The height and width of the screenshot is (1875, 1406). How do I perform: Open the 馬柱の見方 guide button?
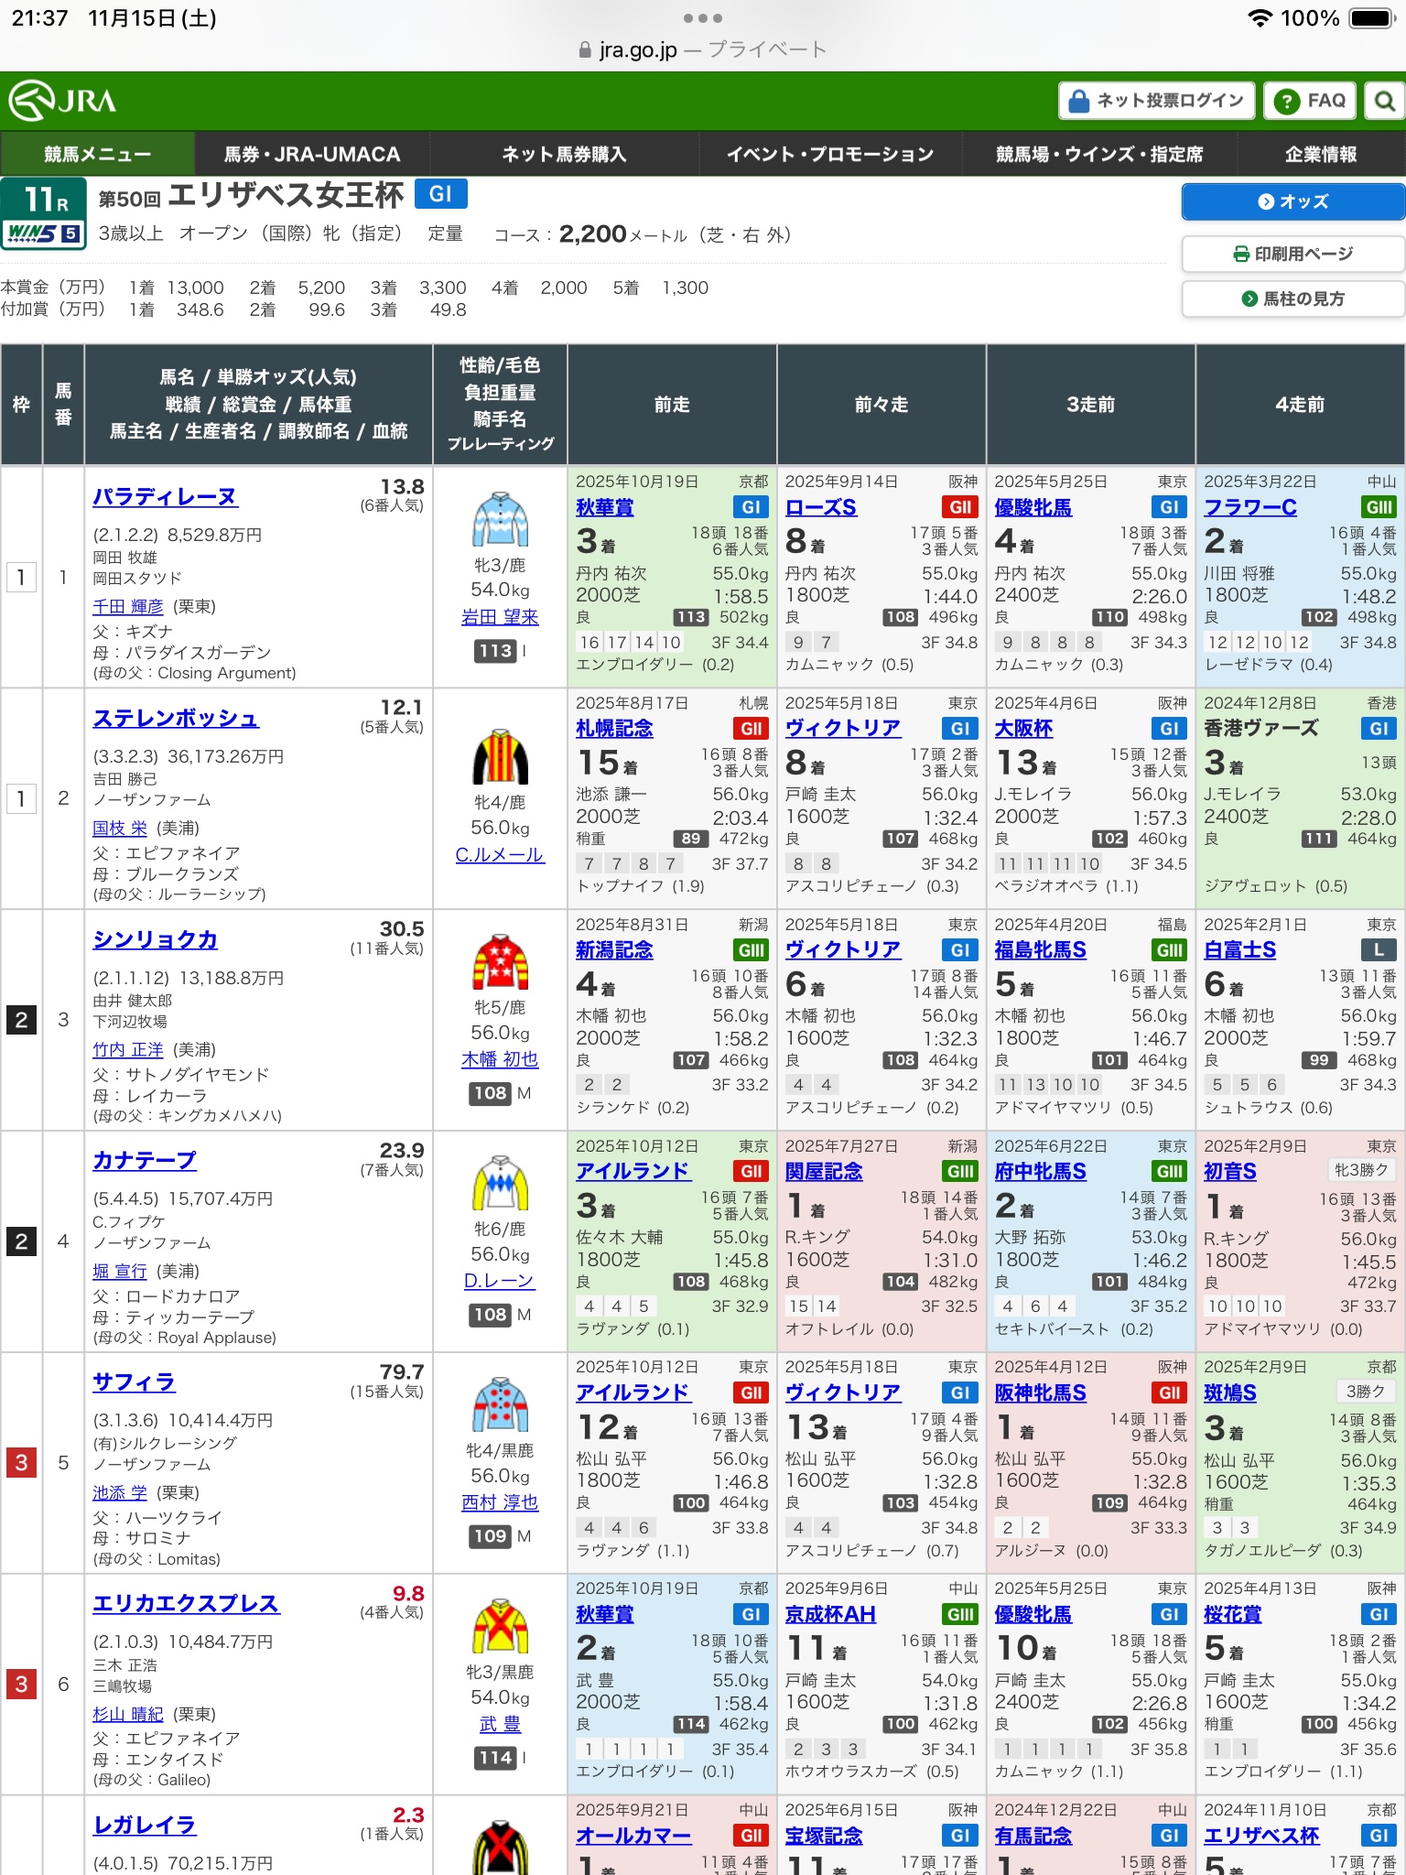coord(1292,298)
